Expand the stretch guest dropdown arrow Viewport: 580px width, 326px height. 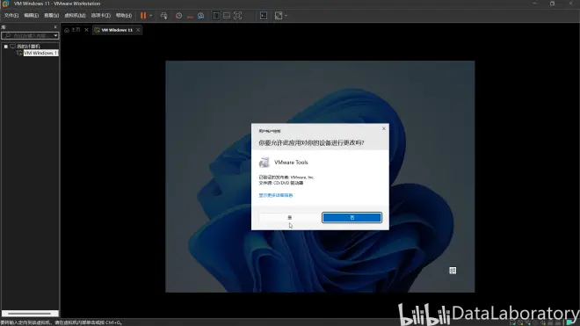(x=286, y=16)
